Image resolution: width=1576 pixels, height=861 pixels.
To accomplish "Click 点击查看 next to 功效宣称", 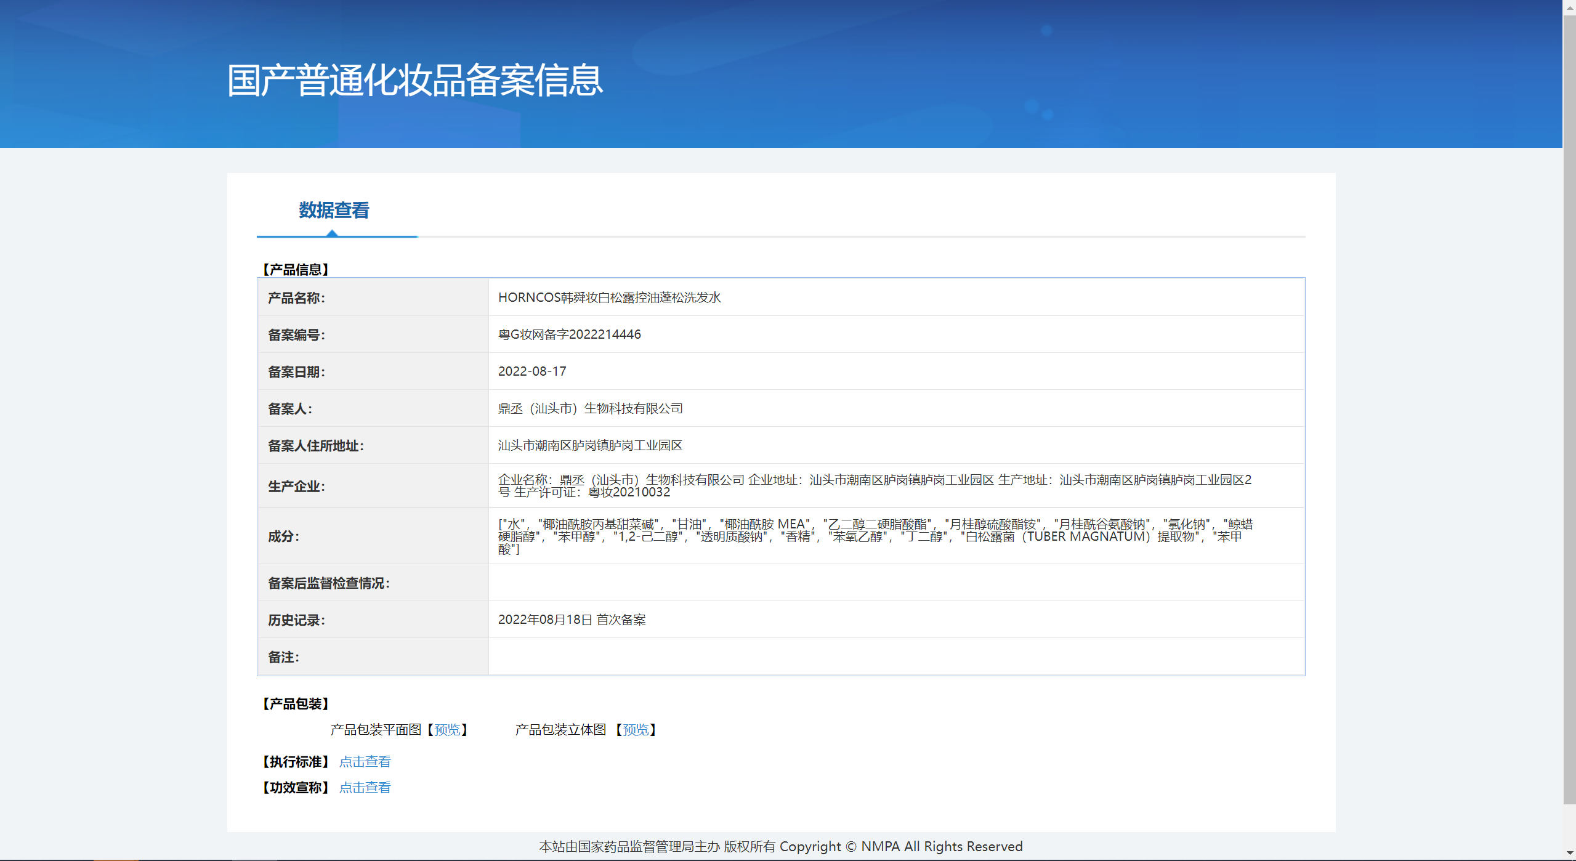I will (x=365, y=788).
